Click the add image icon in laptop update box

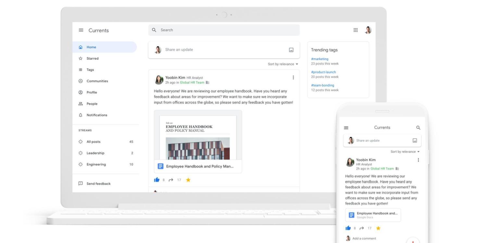click(291, 50)
